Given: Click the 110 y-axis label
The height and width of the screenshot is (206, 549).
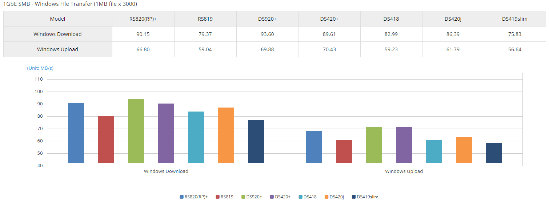Looking at the screenshot, I should (x=39, y=79).
